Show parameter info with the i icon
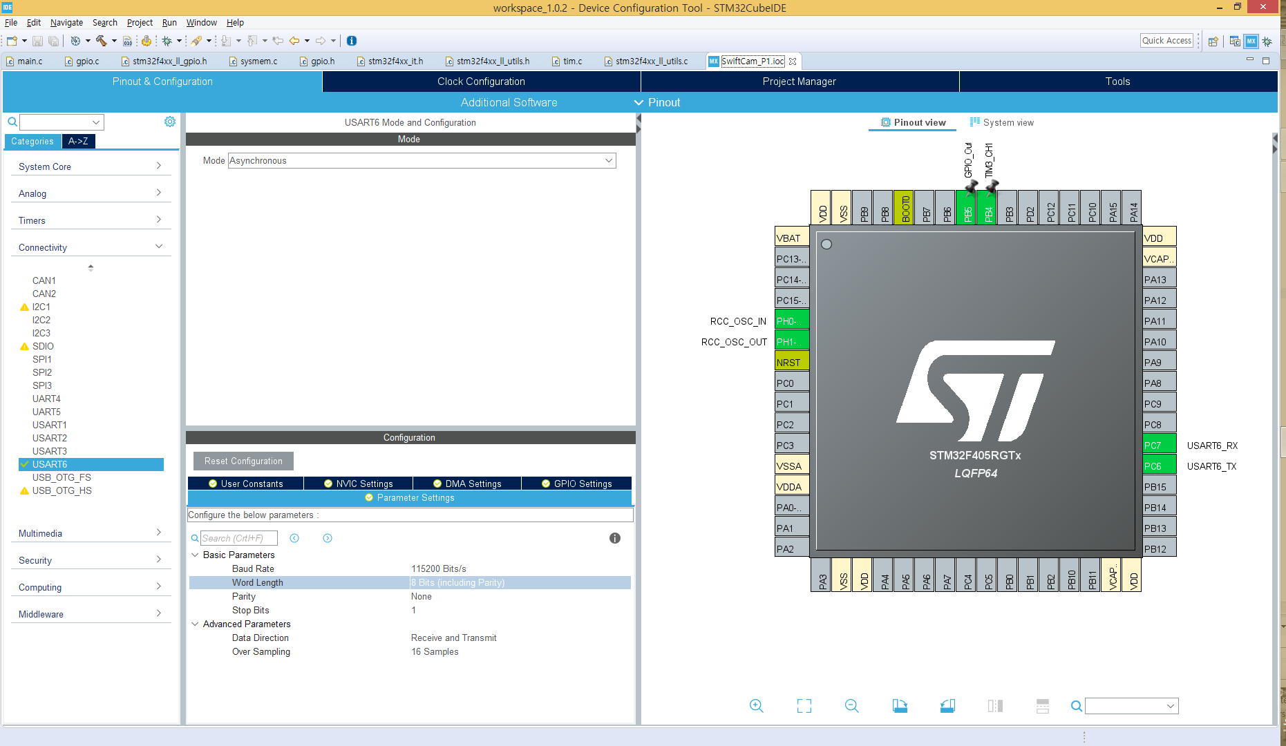This screenshot has width=1286, height=746. [x=615, y=538]
